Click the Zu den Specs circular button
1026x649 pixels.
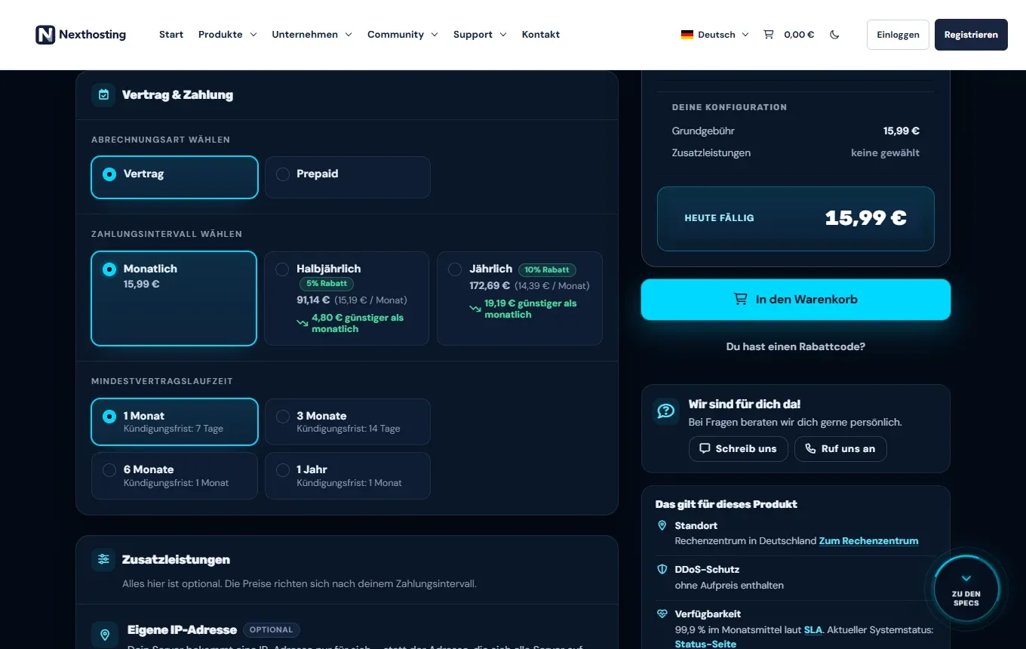point(966,589)
